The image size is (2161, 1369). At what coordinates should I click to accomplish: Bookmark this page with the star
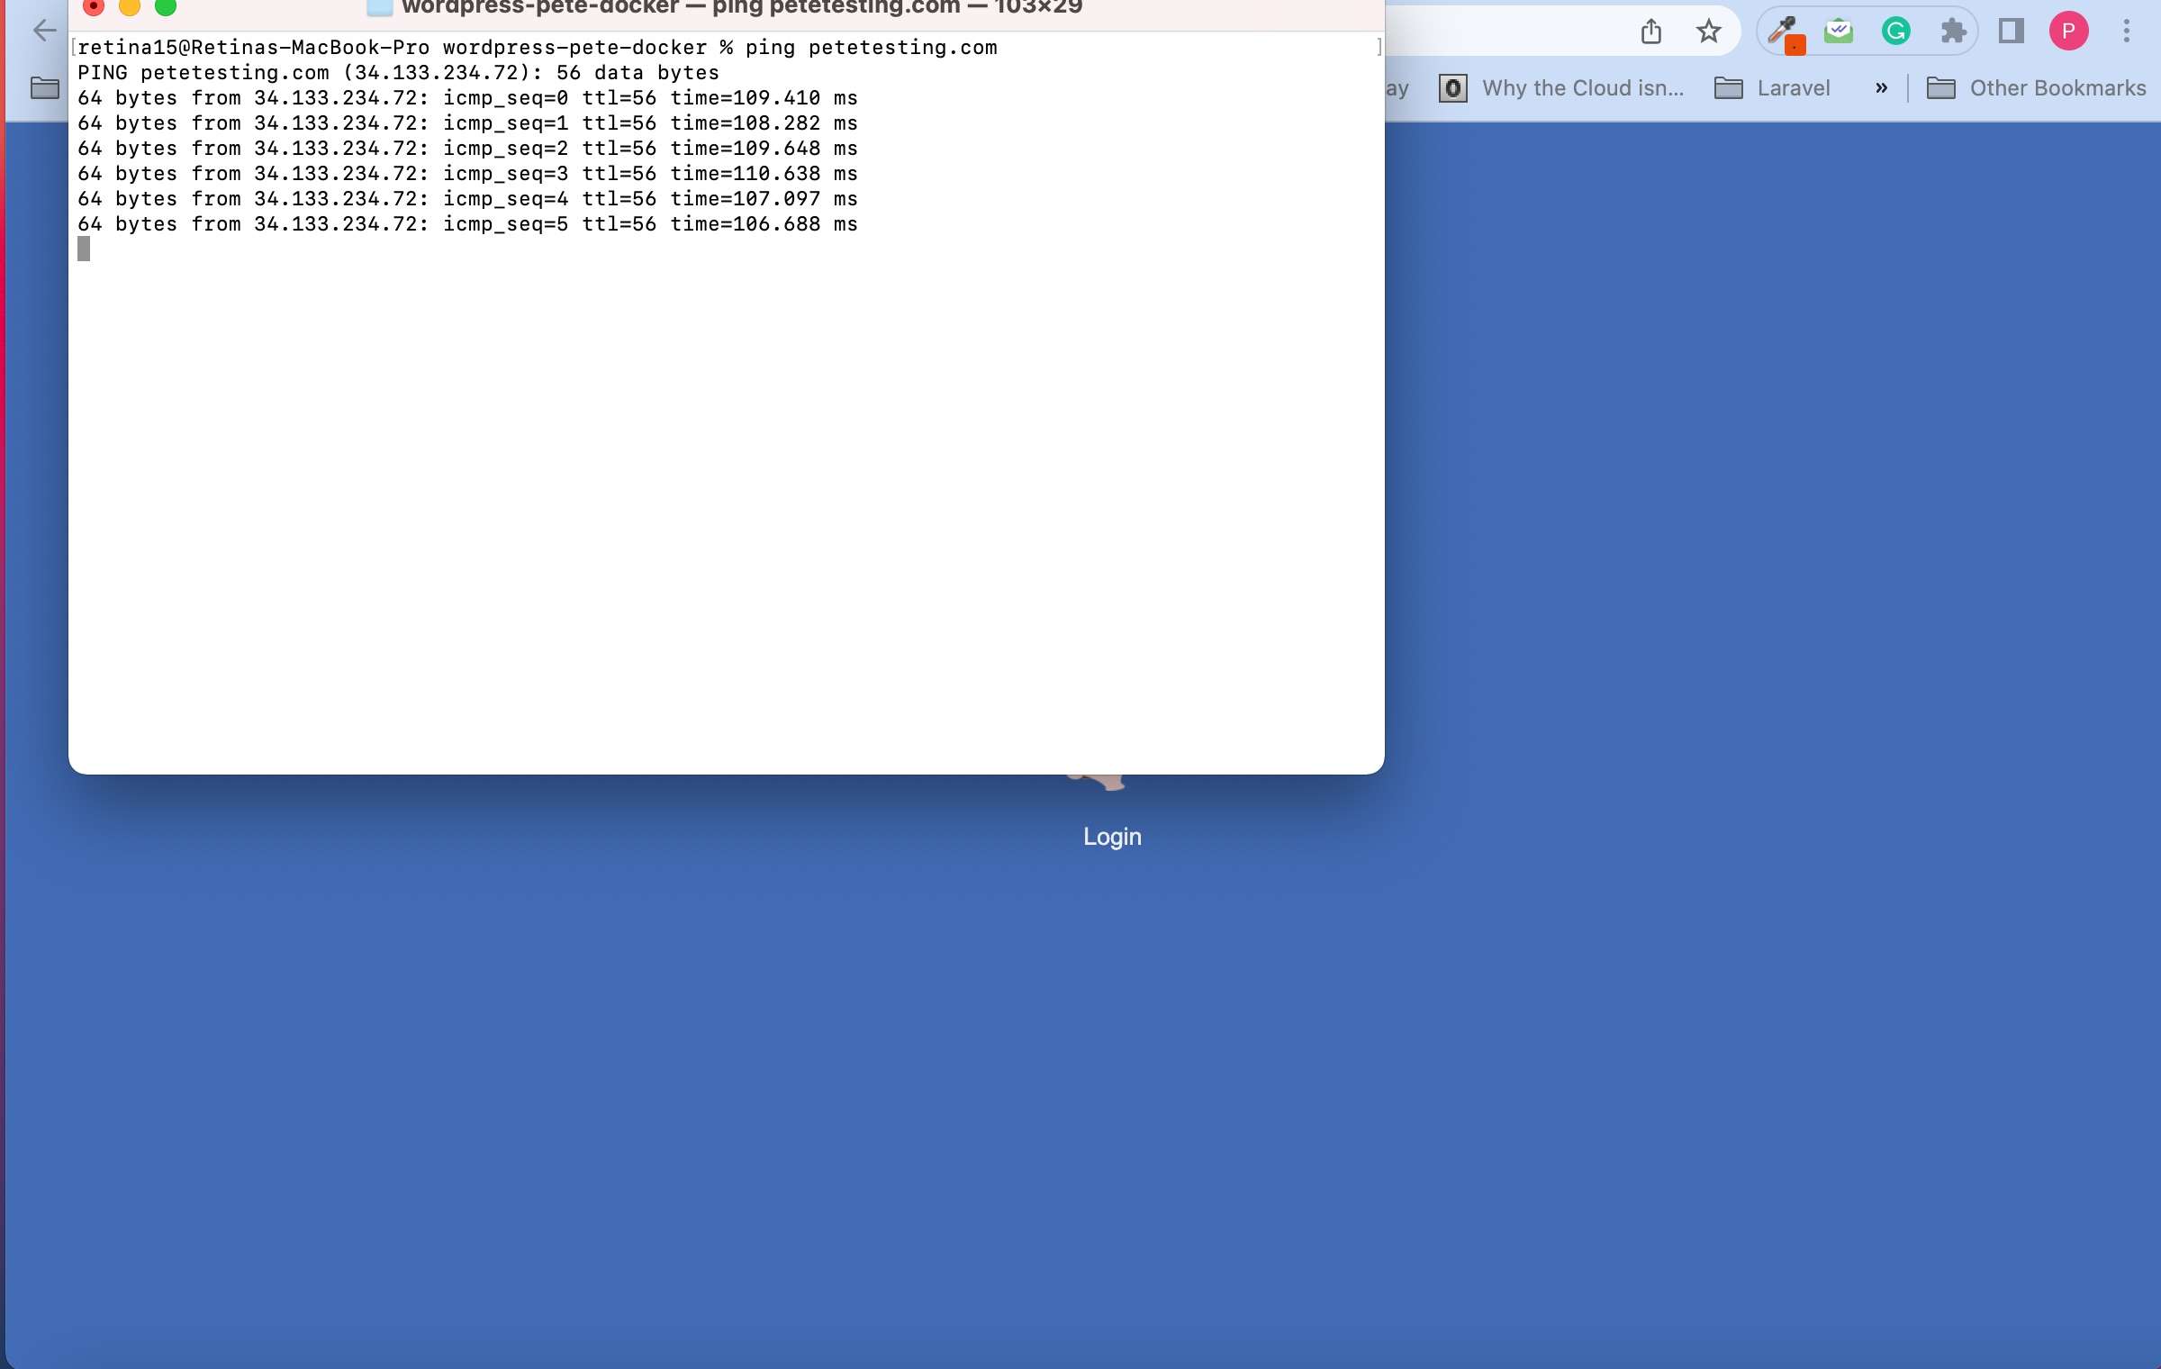click(1708, 32)
